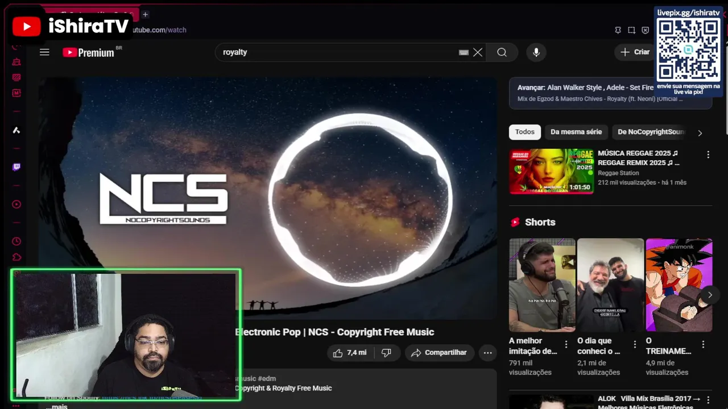This screenshot has width=728, height=409.
Task: Click video title 'Electronic Pop | NCS'
Action: pyautogui.click(x=334, y=332)
